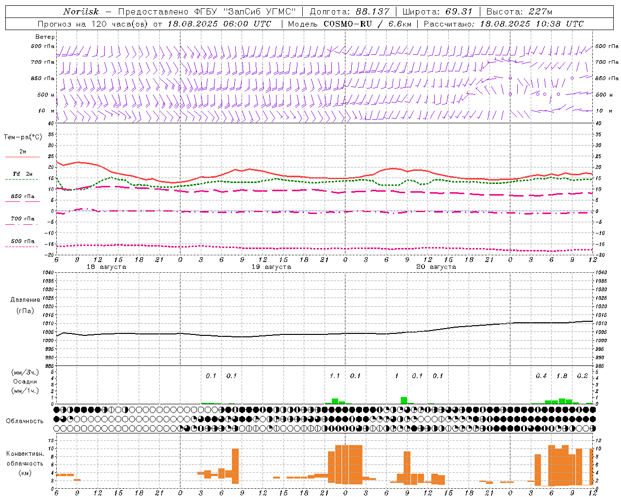
Task: Click the Norilsk station title
Action: (x=81, y=12)
